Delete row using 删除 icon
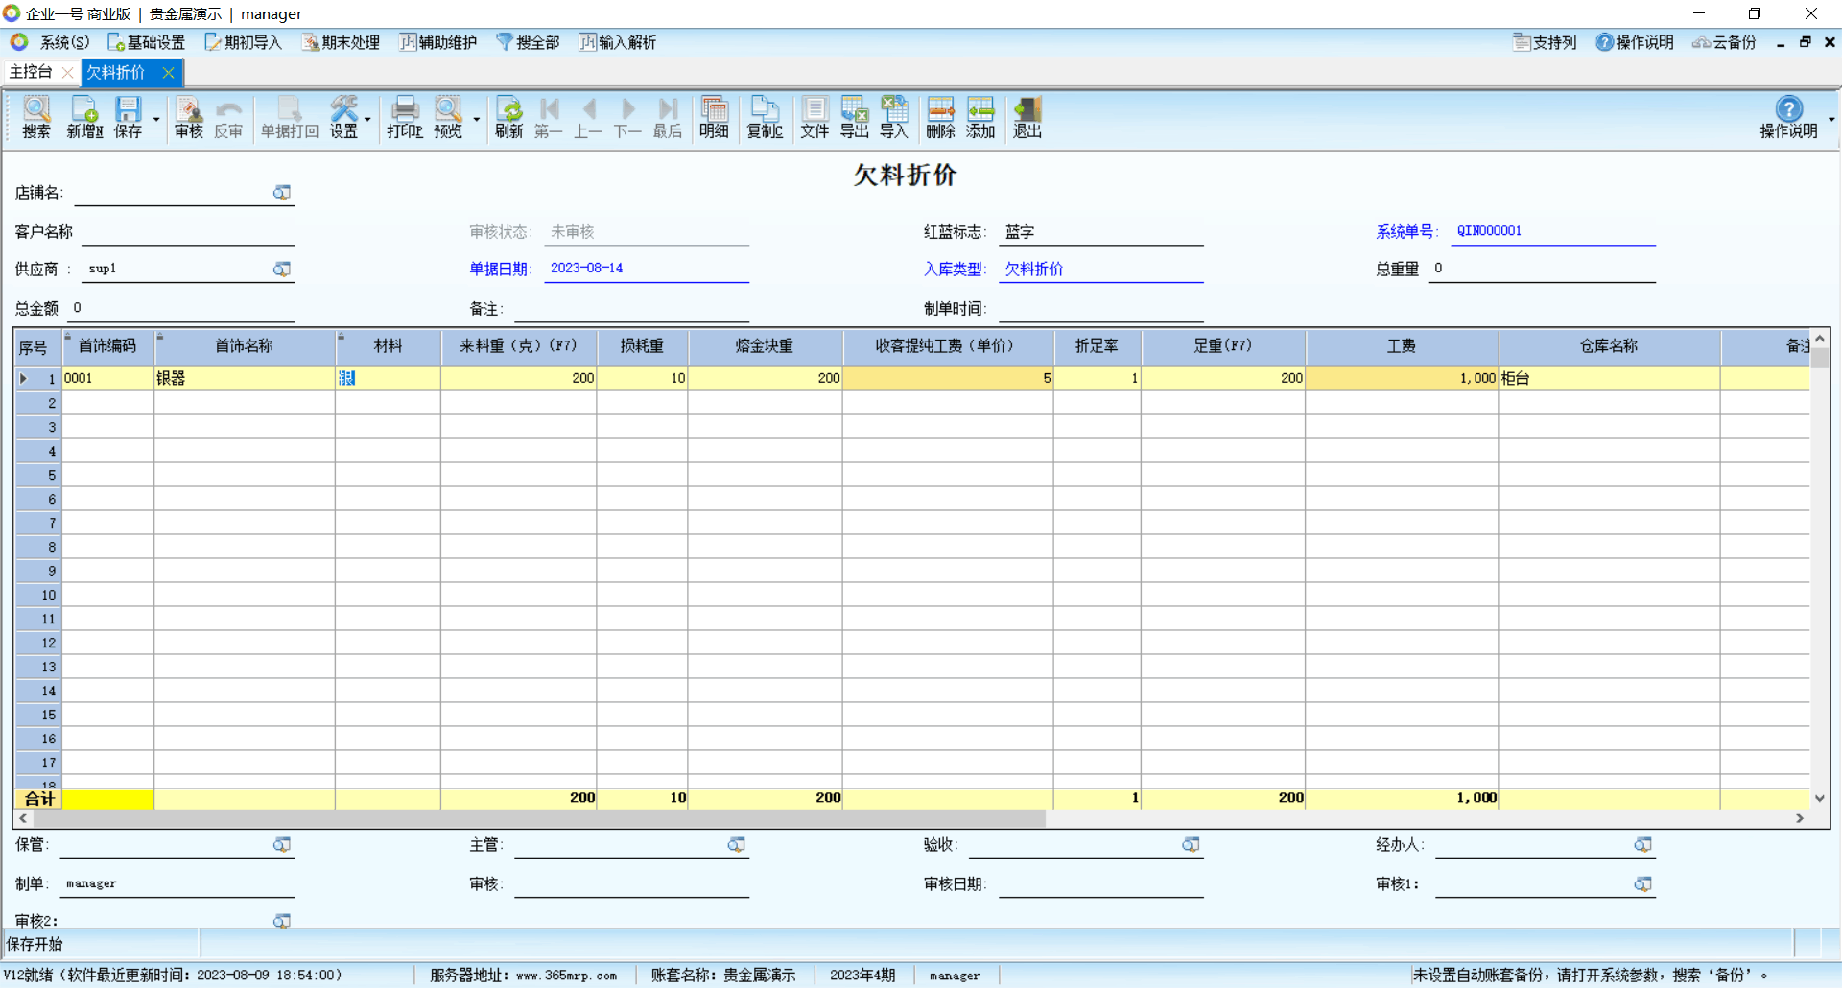This screenshot has width=1842, height=988. [940, 118]
